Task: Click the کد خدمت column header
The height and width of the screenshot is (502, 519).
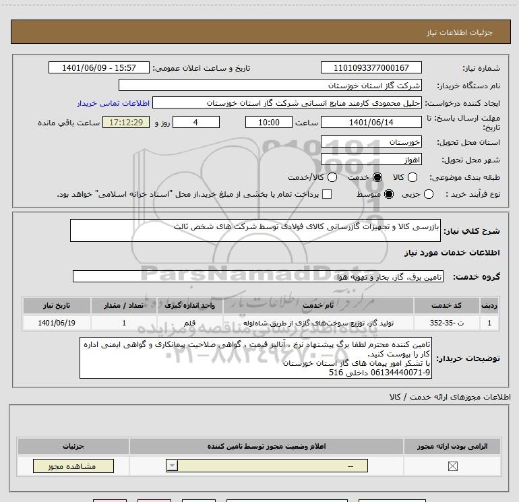Action: [446, 305]
